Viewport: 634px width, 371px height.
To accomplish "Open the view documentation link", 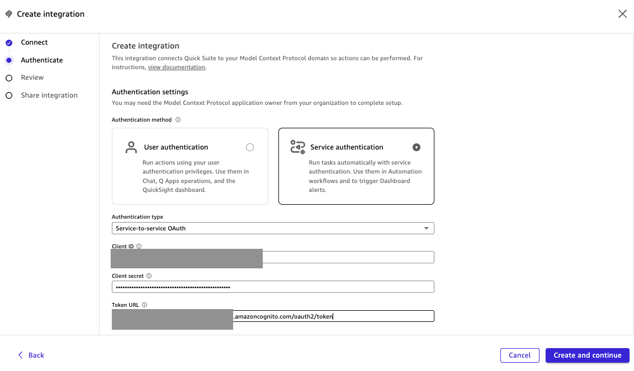I will pyautogui.click(x=176, y=68).
